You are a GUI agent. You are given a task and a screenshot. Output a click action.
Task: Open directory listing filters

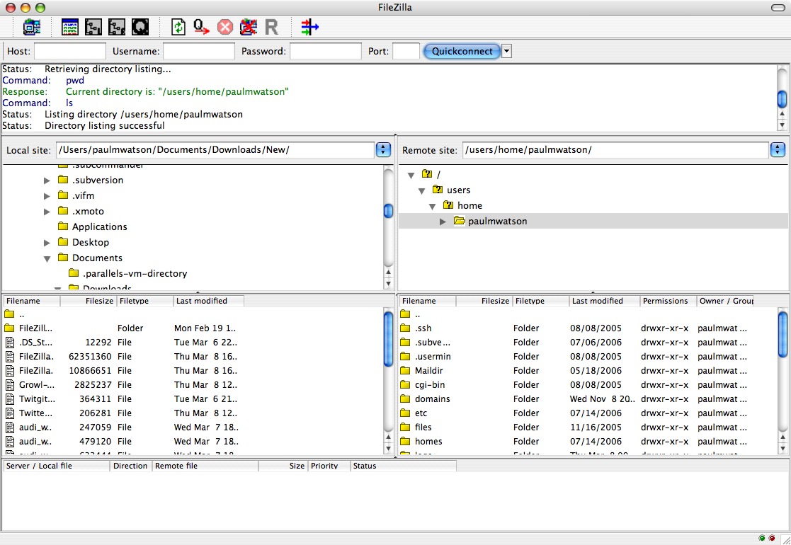[x=309, y=27]
